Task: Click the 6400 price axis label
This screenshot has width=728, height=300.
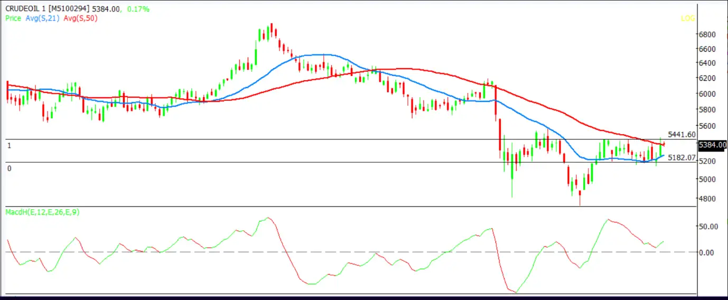Action: pos(707,63)
